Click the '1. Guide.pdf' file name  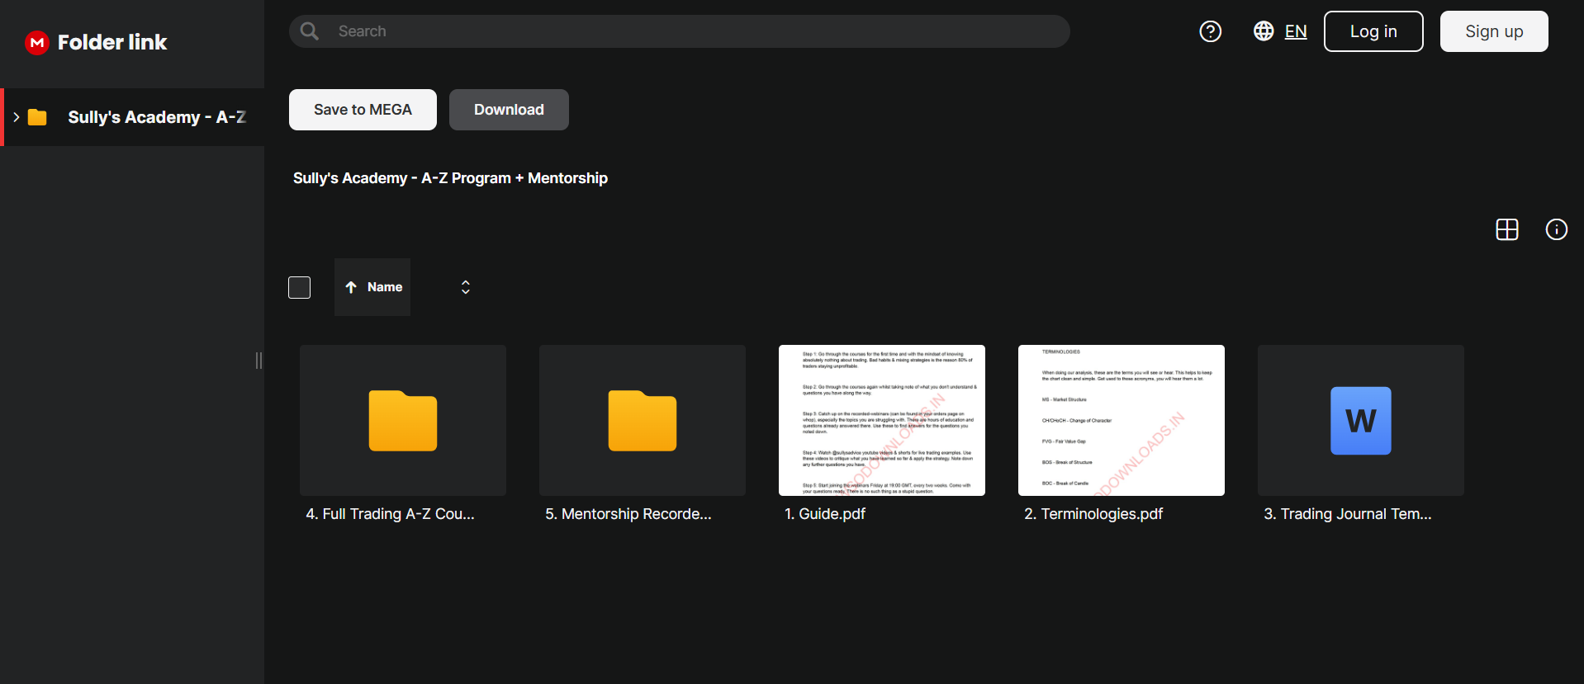pyautogui.click(x=825, y=514)
